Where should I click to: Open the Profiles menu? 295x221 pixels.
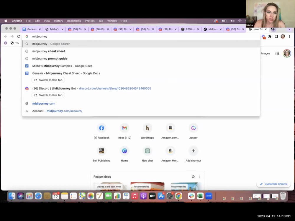(90, 21)
